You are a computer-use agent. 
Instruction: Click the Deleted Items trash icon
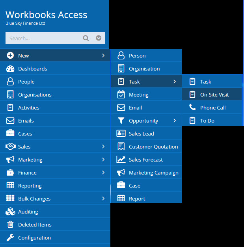10,224
